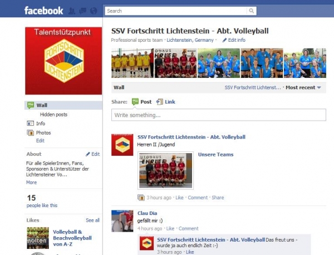The image size is (334, 255).
Task: Expand the Most recent dropdown
Action: click(x=303, y=87)
